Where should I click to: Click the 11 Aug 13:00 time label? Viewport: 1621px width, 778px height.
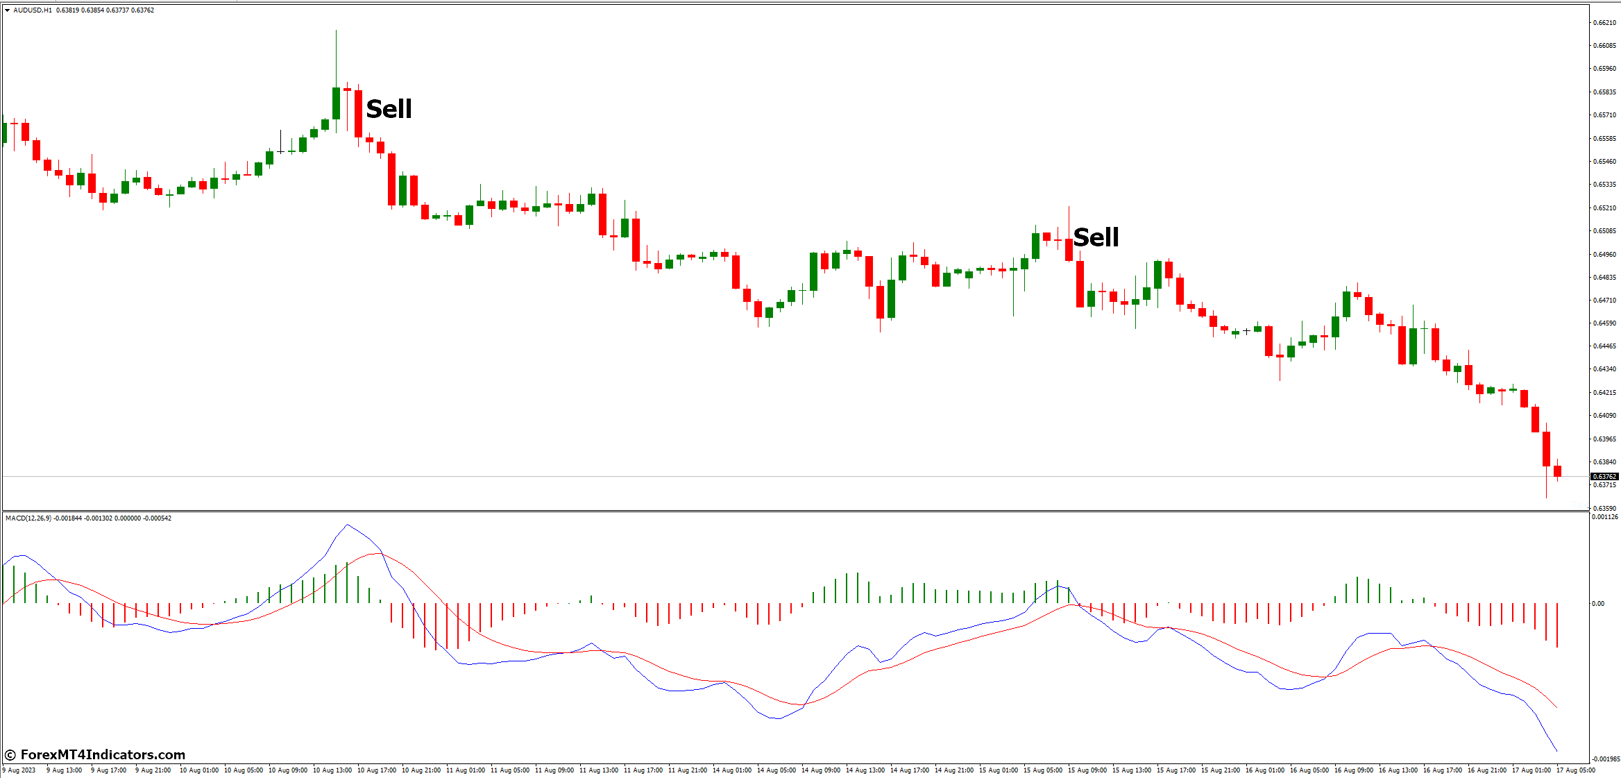(599, 770)
